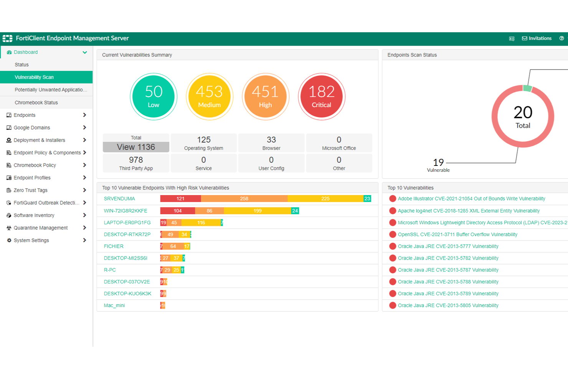This screenshot has height=379, width=568.
Task: Click the Google Domains sidebar icon
Action: point(9,127)
